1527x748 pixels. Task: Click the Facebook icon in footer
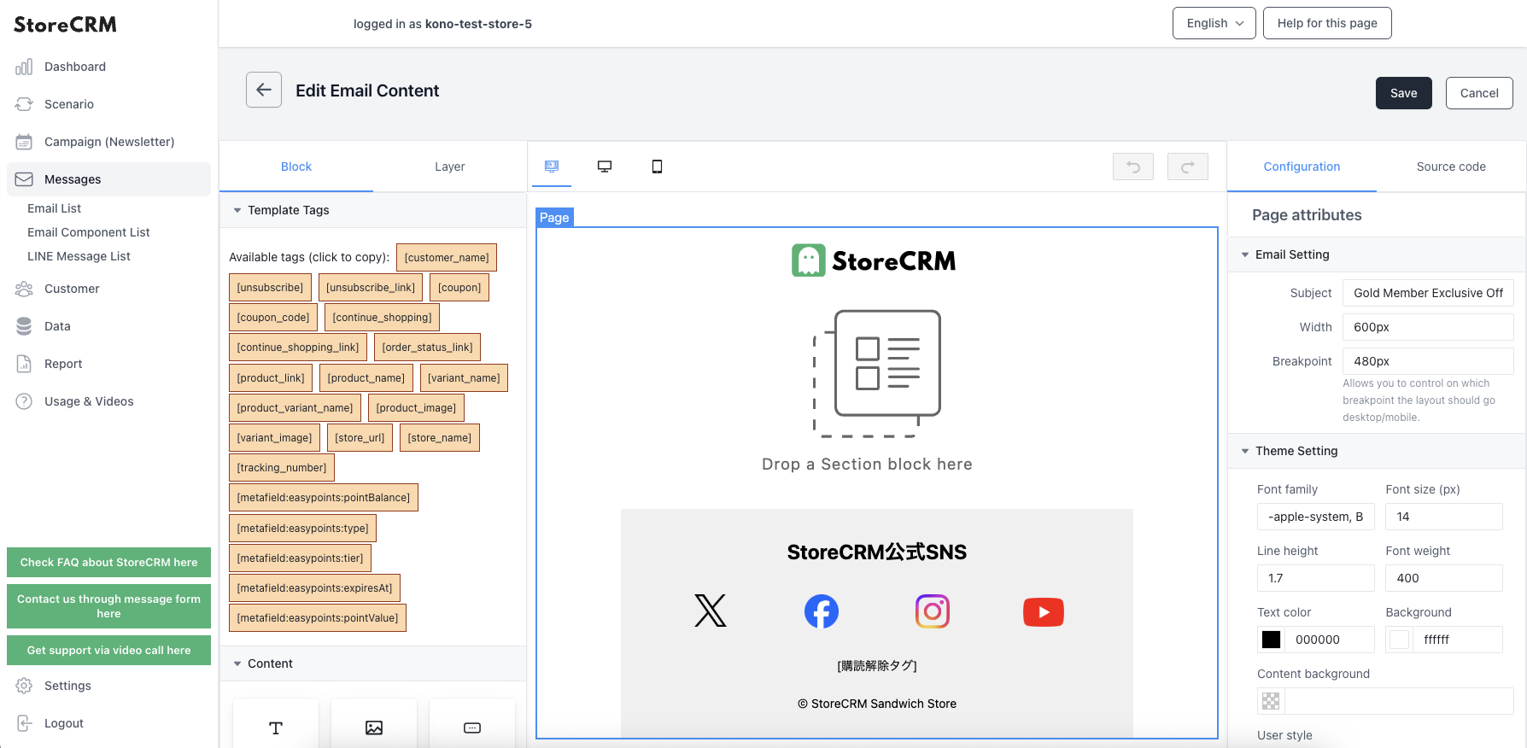(822, 611)
